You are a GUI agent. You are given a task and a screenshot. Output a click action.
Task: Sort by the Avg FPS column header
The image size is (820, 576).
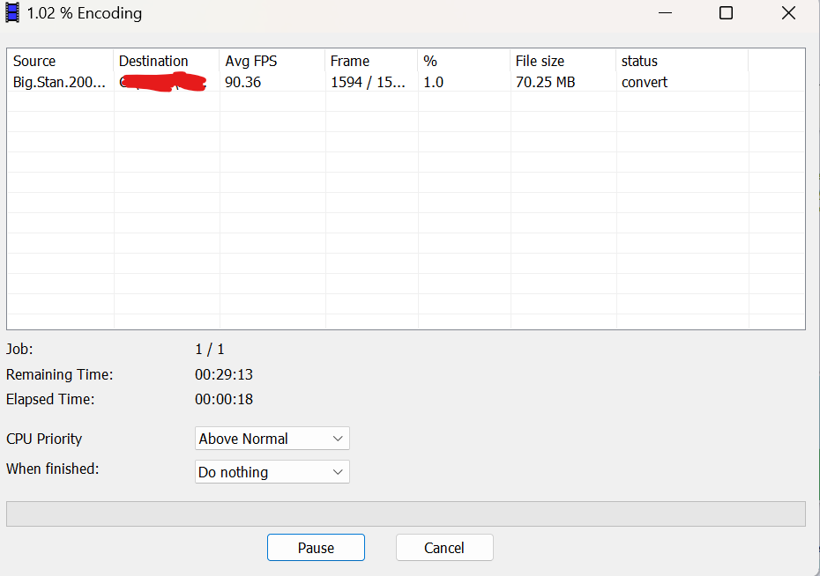250,61
